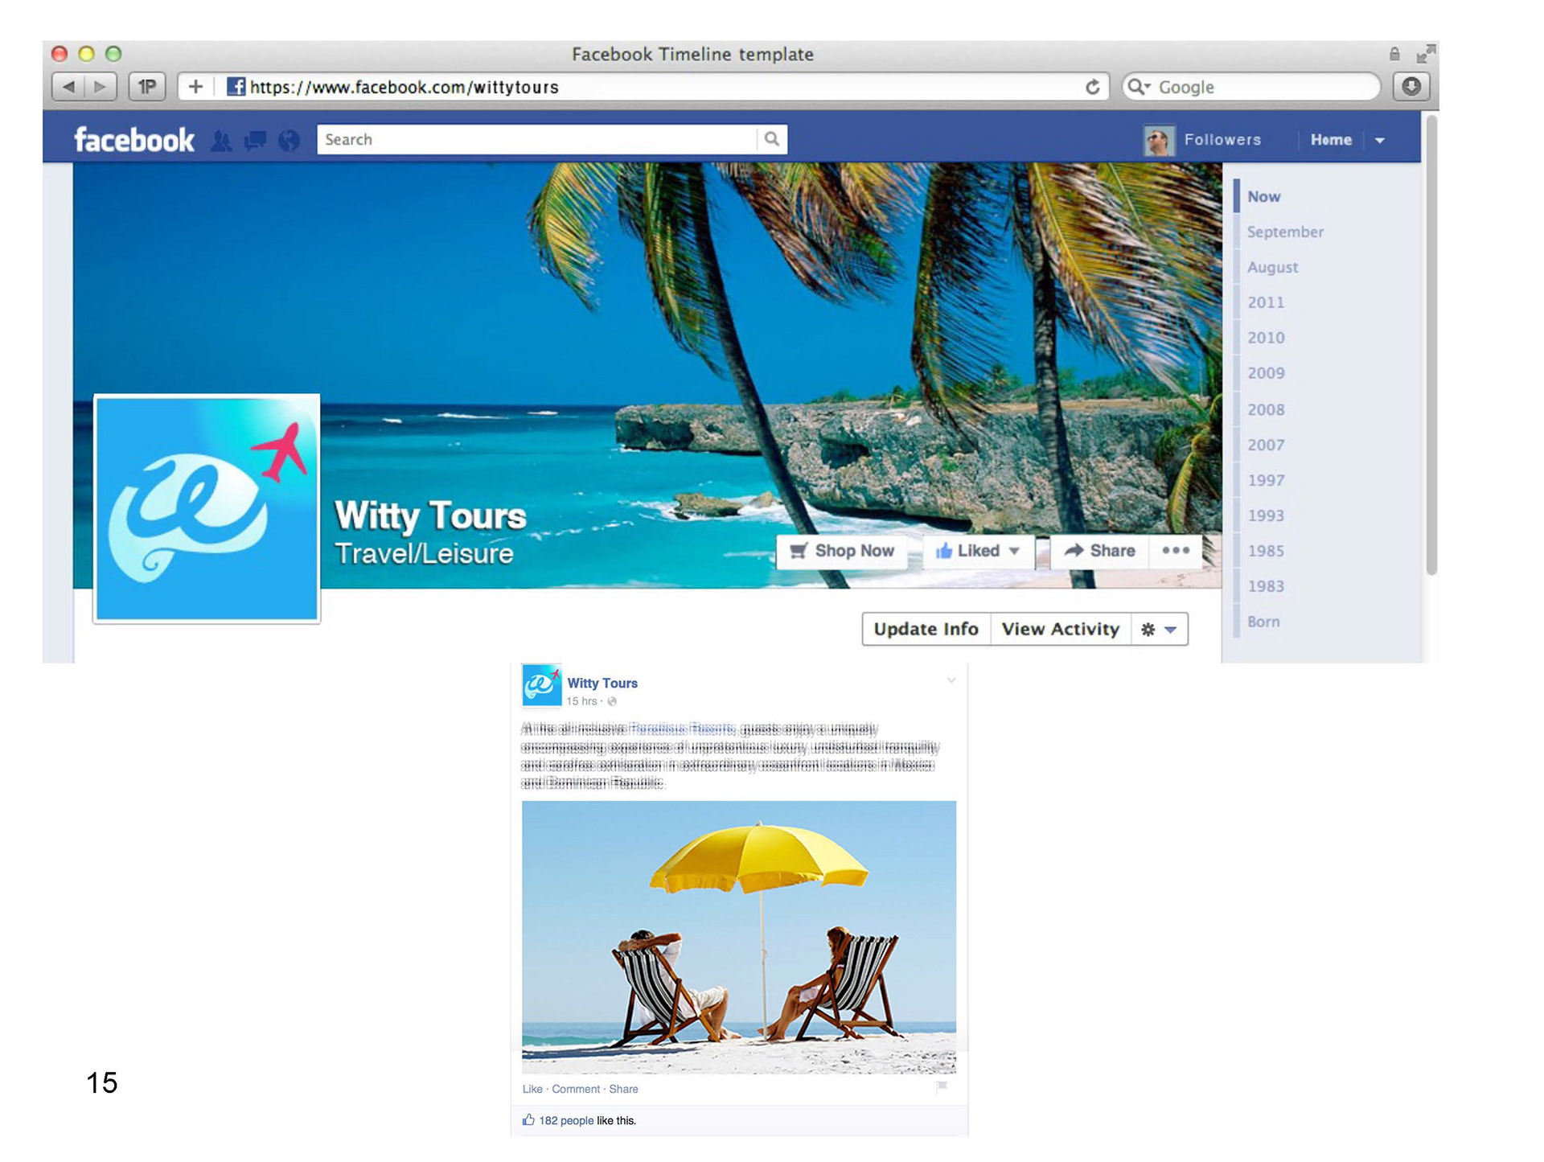Click the padlock icon in title bar

click(x=1394, y=54)
